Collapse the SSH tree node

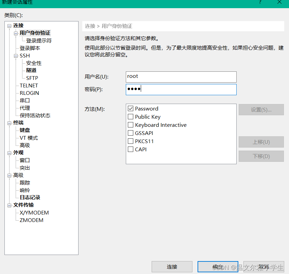click(16, 56)
